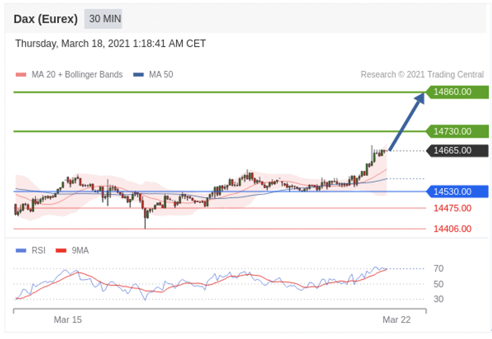492x339 pixels.
Task: Click the MA 20 + Bollinger Bands legend label
Action: [77, 75]
